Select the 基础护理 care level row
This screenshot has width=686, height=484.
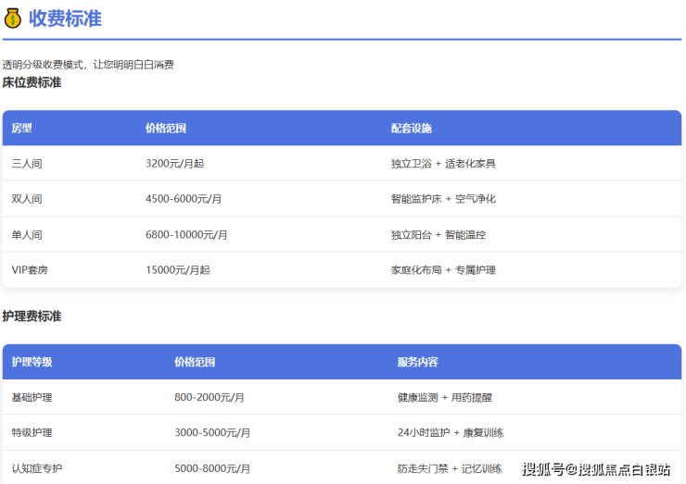coord(32,397)
